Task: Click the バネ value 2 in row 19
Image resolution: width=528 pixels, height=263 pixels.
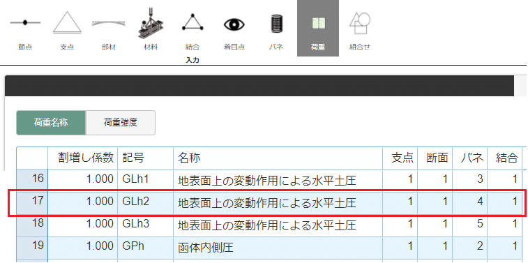Action: 469,248
